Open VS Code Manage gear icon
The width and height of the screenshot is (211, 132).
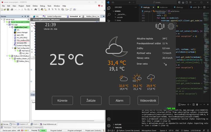(109, 126)
